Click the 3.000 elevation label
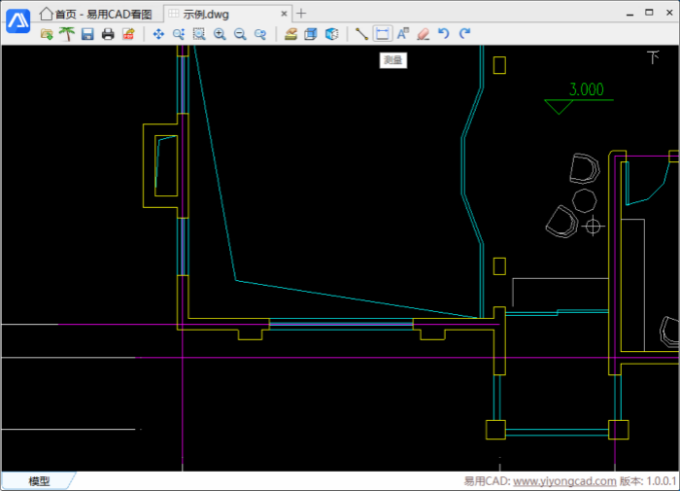The width and height of the screenshot is (680, 491). 587,89
